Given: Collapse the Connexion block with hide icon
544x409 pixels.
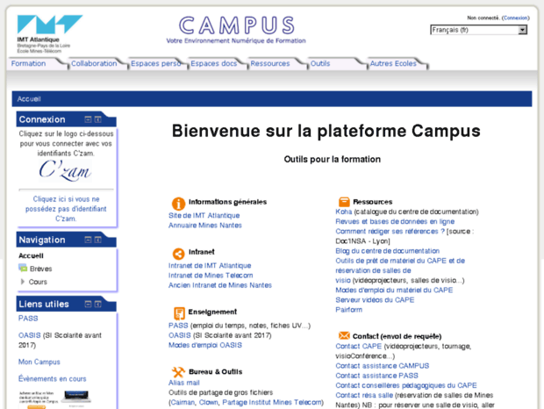Looking at the screenshot, I should [88, 119].
